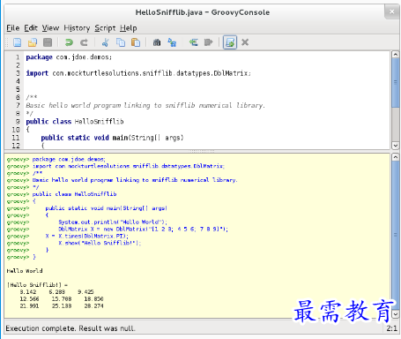Interrupt the running script
Image resolution: width=401 pixels, height=339 pixels.
click(x=245, y=42)
